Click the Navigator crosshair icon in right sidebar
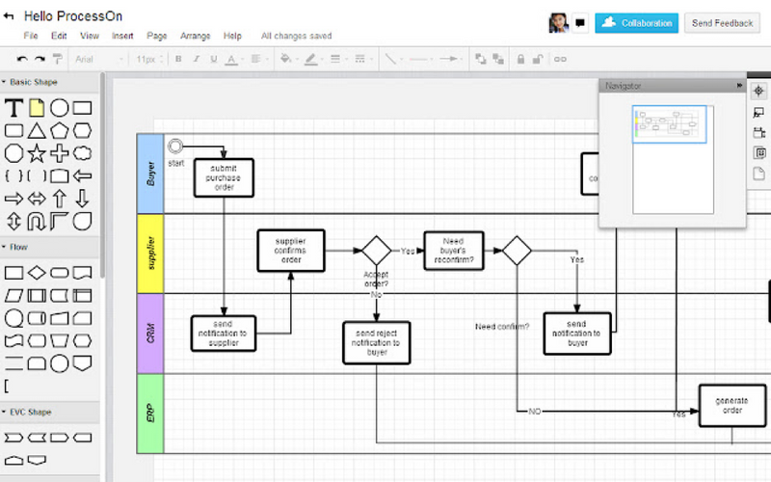The width and height of the screenshot is (771, 482). click(x=758, y=91)
